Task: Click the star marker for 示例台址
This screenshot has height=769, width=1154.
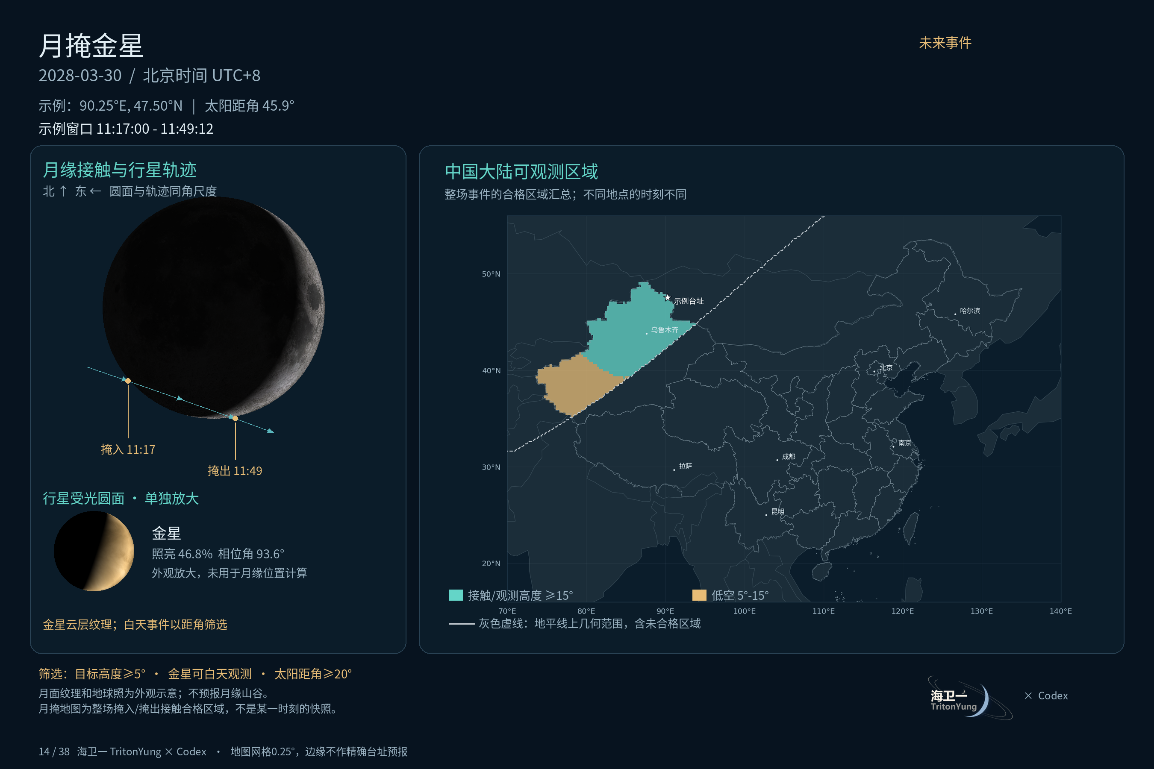Action: (x=667, y=298)
